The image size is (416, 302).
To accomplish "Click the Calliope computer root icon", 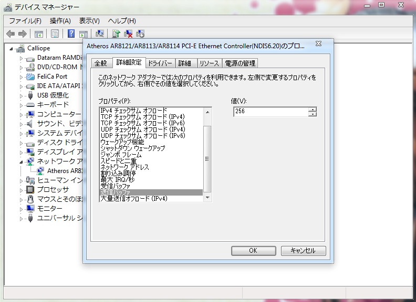I will click(20, 48).
